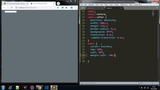Image resolution: width=160 pixels, height=90 pixels.
Task: Open the Selection menu
Action: [91, 5]
